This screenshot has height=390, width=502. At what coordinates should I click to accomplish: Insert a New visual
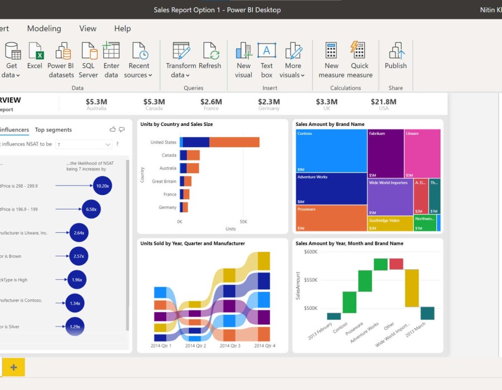[x=243, y=51]
